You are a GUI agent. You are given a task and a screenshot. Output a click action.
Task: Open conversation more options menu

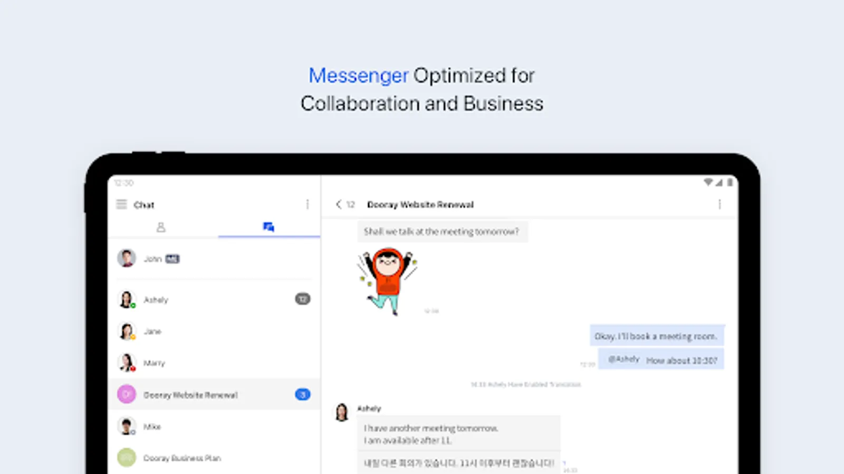coord(720,204)
